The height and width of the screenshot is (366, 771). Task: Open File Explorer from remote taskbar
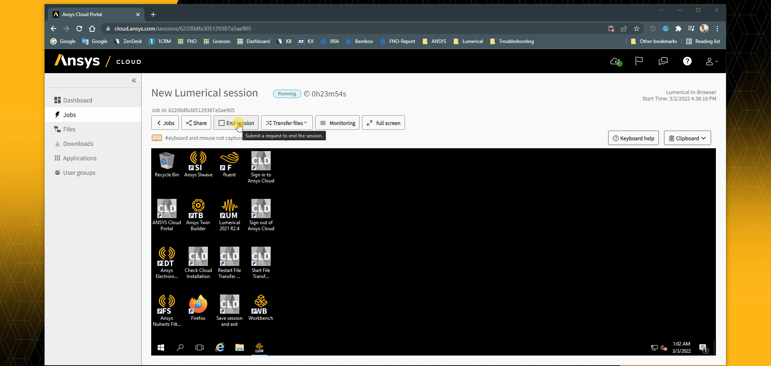240,348
